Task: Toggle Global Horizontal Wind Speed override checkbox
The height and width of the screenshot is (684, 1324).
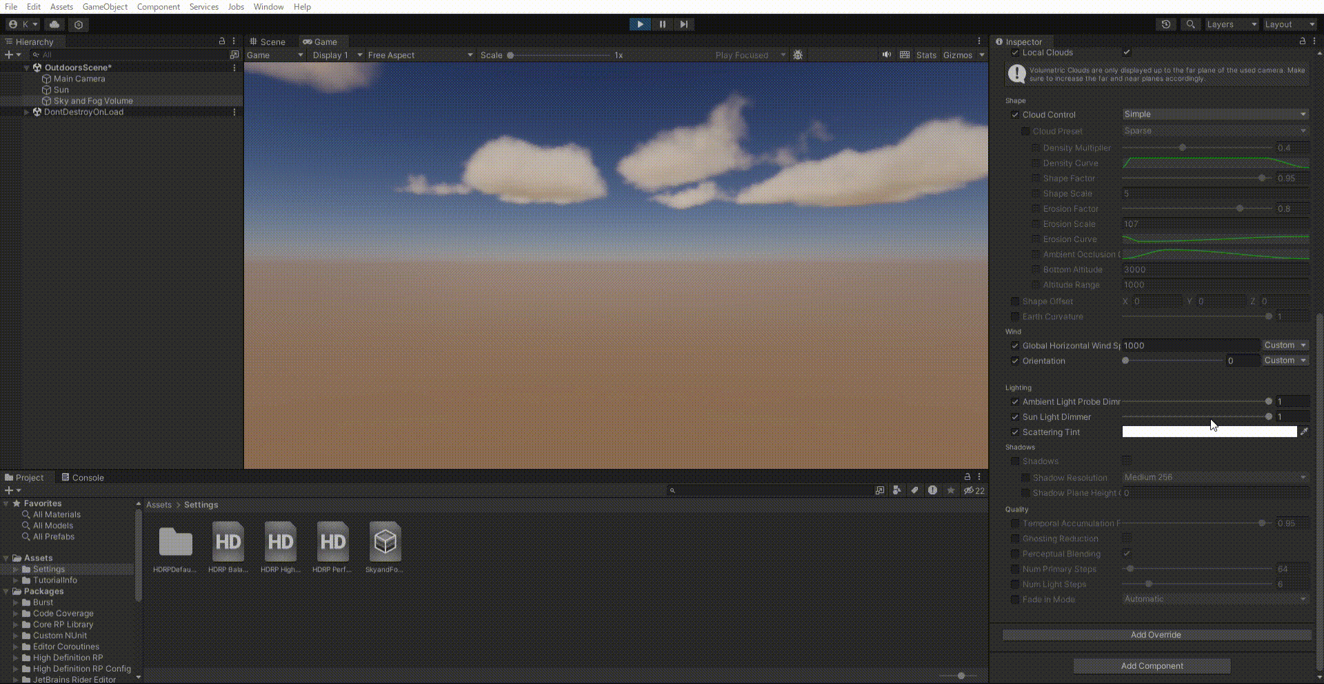Action: coord(1014,345)
